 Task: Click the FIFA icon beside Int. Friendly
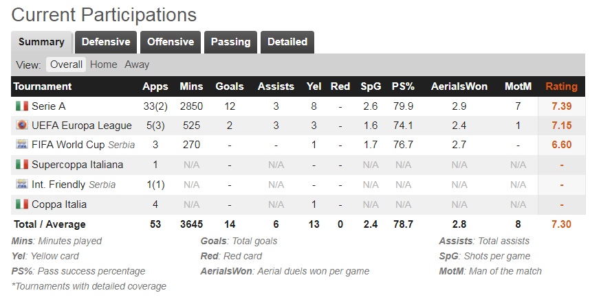tap(22, 184)
